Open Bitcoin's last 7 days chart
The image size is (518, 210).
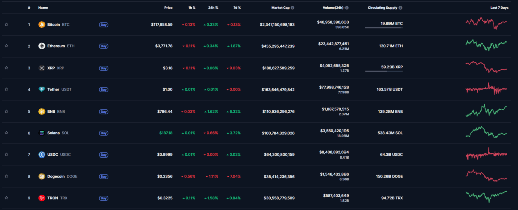pos(486,23)
